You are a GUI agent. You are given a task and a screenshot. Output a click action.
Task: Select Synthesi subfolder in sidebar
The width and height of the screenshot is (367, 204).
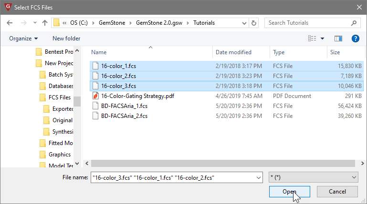(x=58, y=132)
